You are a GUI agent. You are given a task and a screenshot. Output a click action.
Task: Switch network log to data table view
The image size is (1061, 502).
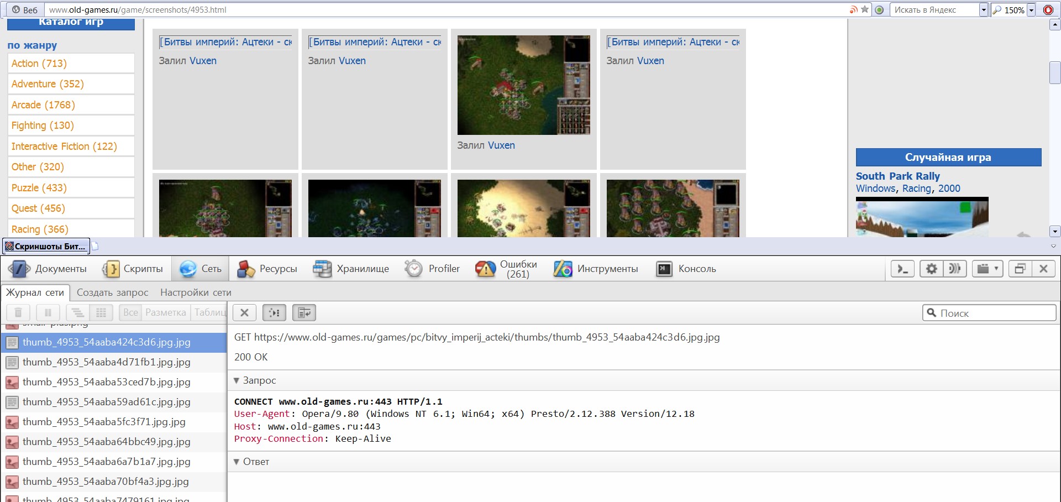coord(101,313)
